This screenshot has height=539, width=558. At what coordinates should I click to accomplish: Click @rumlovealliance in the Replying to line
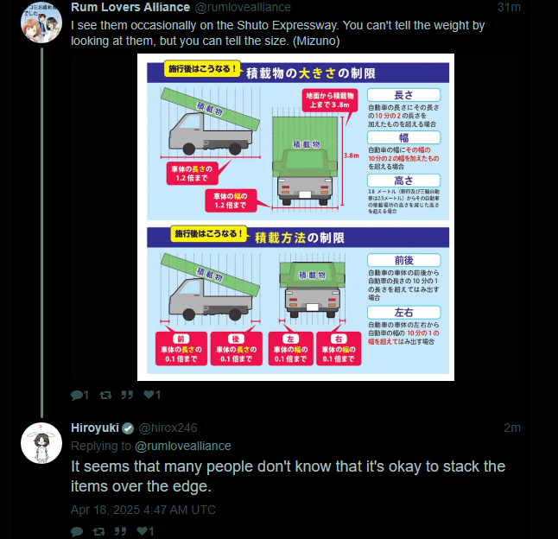pos(182,446)
